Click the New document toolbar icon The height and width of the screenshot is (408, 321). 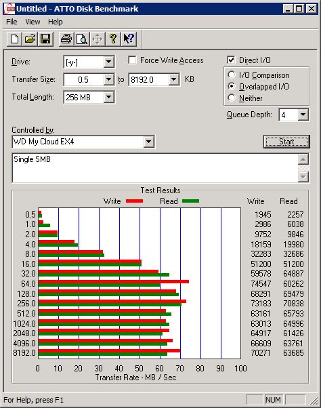point(14,39)
